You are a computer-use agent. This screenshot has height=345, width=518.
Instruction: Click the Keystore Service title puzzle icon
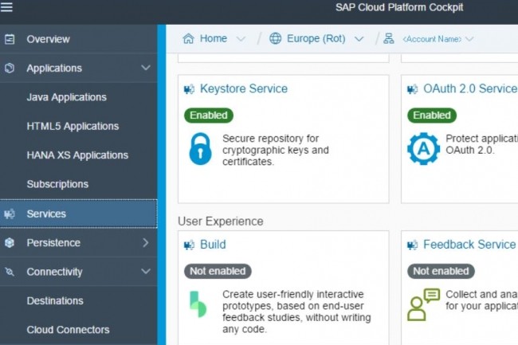(x=190, y=89)
